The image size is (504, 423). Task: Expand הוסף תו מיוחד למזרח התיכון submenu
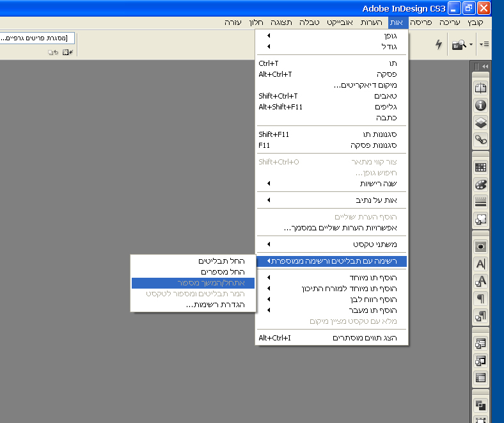tap(331, 289)
